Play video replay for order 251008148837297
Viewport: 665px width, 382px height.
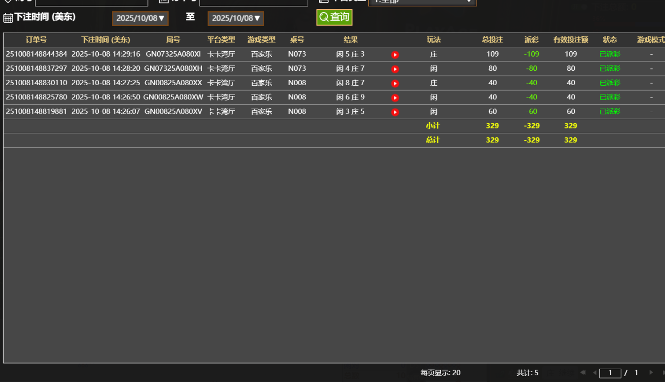[395, 69]
